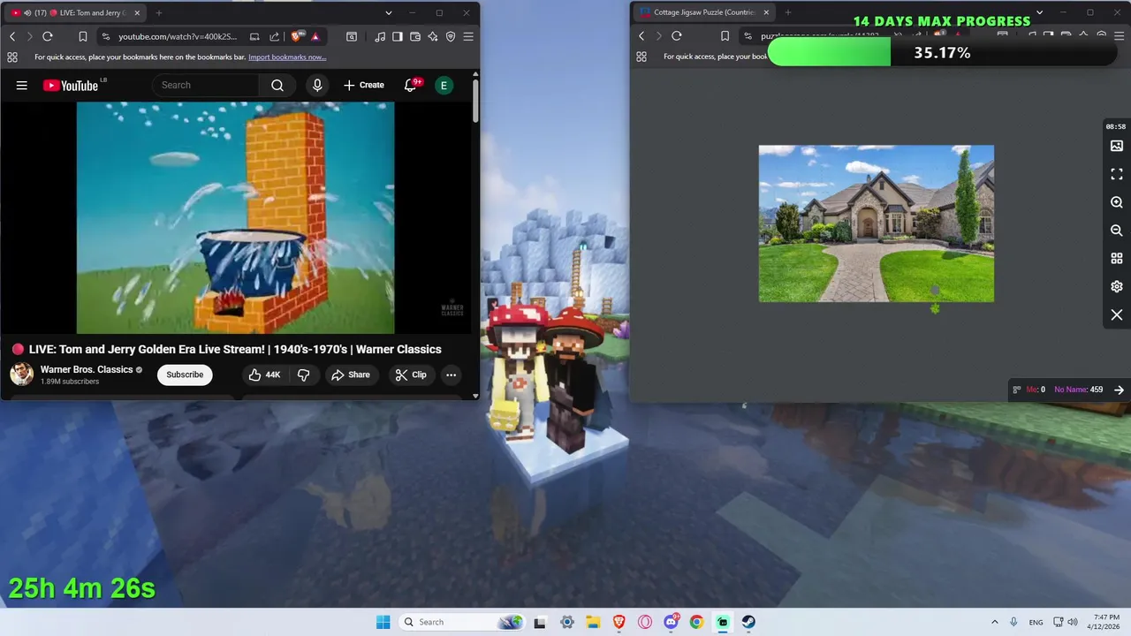Open a new tab in puzzle window
The height and width of the screenshot is (636, 1131).
788,12
